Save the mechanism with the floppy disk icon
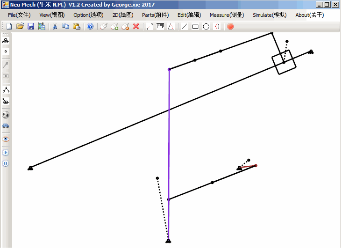 [31, 27]
